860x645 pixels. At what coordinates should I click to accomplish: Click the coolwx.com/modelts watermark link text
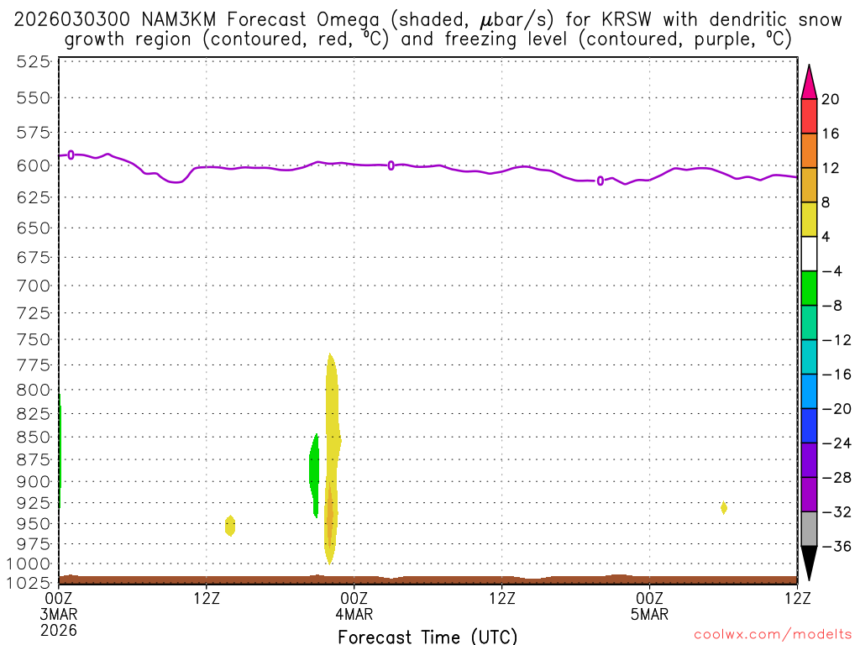pyautogui.click(x=773, y=635)
